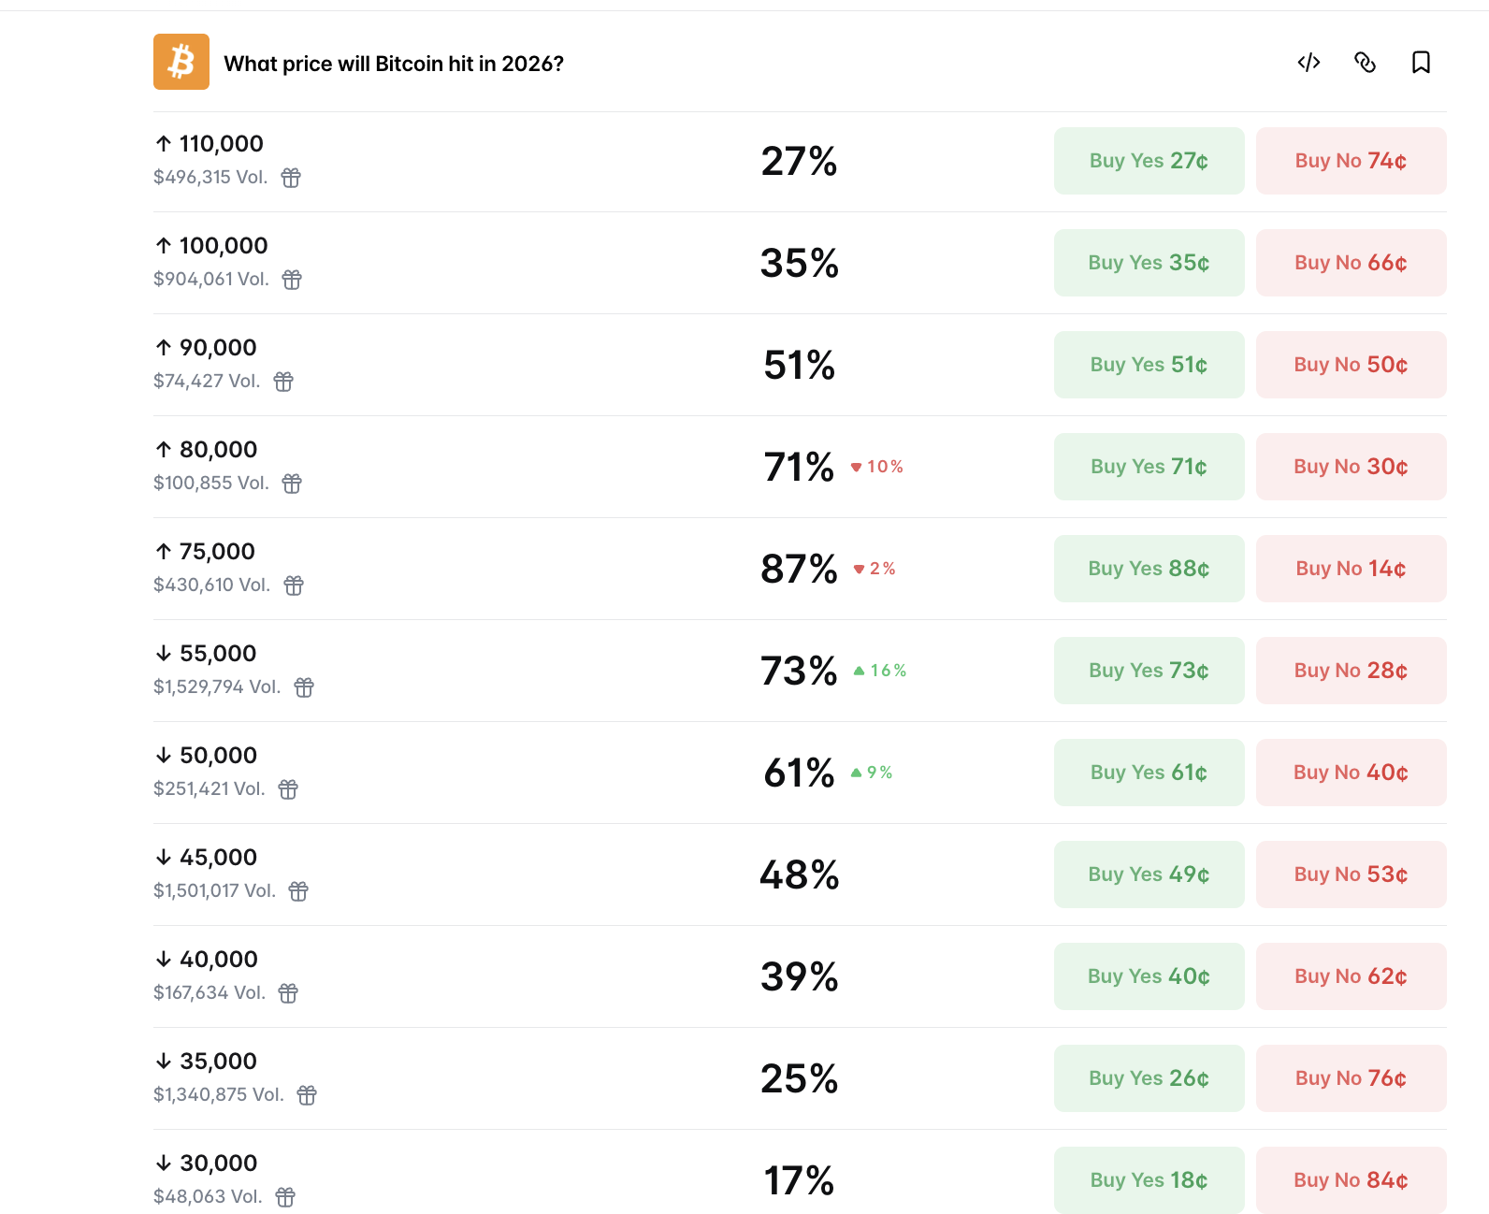Click the market title text
The width and height of the screenshot is (1489, 1214).
(394, 64)
